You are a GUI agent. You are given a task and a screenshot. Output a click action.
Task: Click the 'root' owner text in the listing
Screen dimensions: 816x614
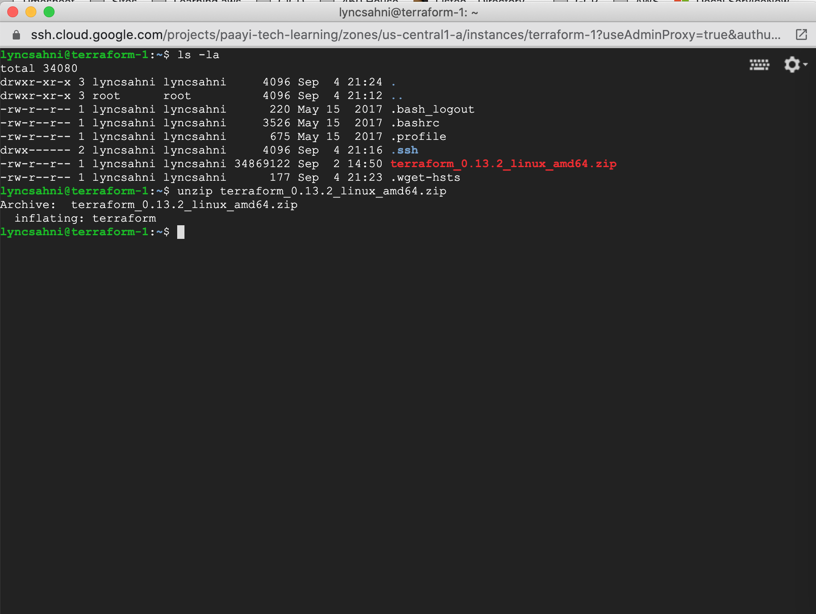pos(106,96)
